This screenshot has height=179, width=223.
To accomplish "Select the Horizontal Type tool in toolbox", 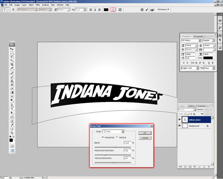I will tap(12, 109).
